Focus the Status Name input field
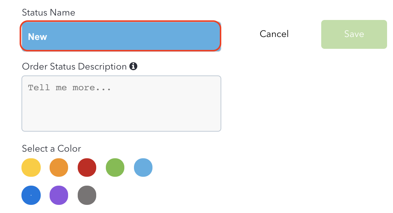Screen dimensions: 393x213 (x=121, y=36)
